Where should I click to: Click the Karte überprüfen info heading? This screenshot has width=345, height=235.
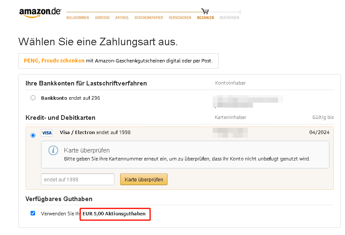pos(87,150)
